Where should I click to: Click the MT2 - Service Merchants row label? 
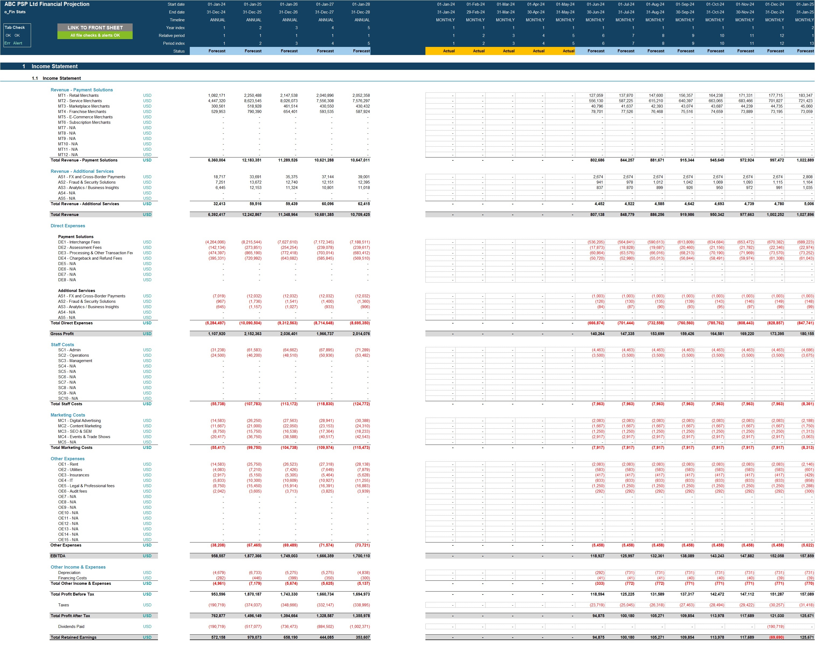80,101
